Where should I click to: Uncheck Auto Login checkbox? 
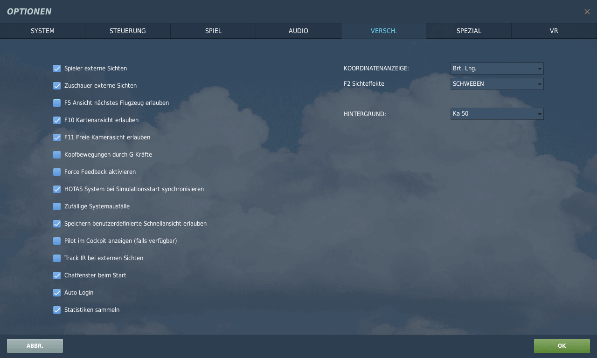click(x=57, y=293)
